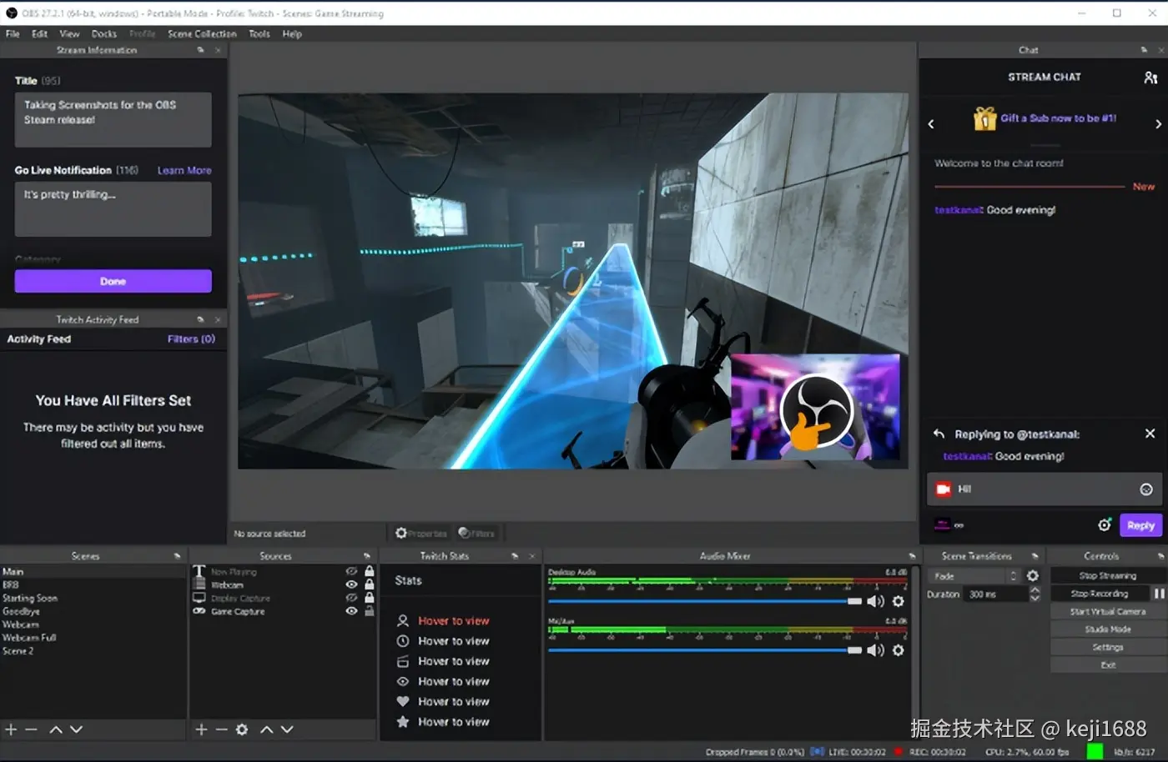Close the Twitch Stats dock

[x=532, y=556]
